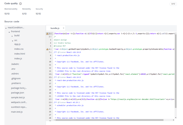Image resolution: width=183 pixels, height=125 pixels.
Task: Fold code at line 22 arrow
Action: pos(52,99)
